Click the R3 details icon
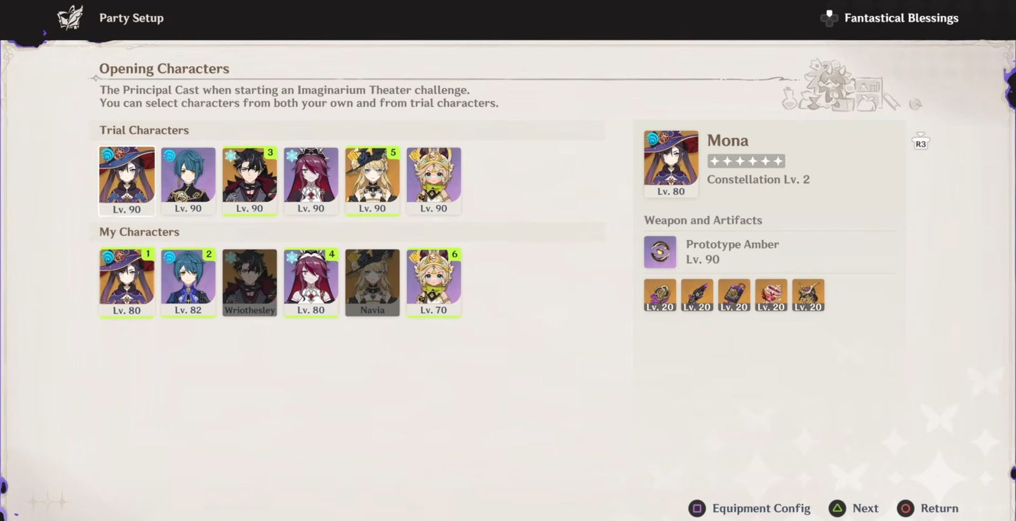This screenshot has width=1016, height=521. click(920, 142)
